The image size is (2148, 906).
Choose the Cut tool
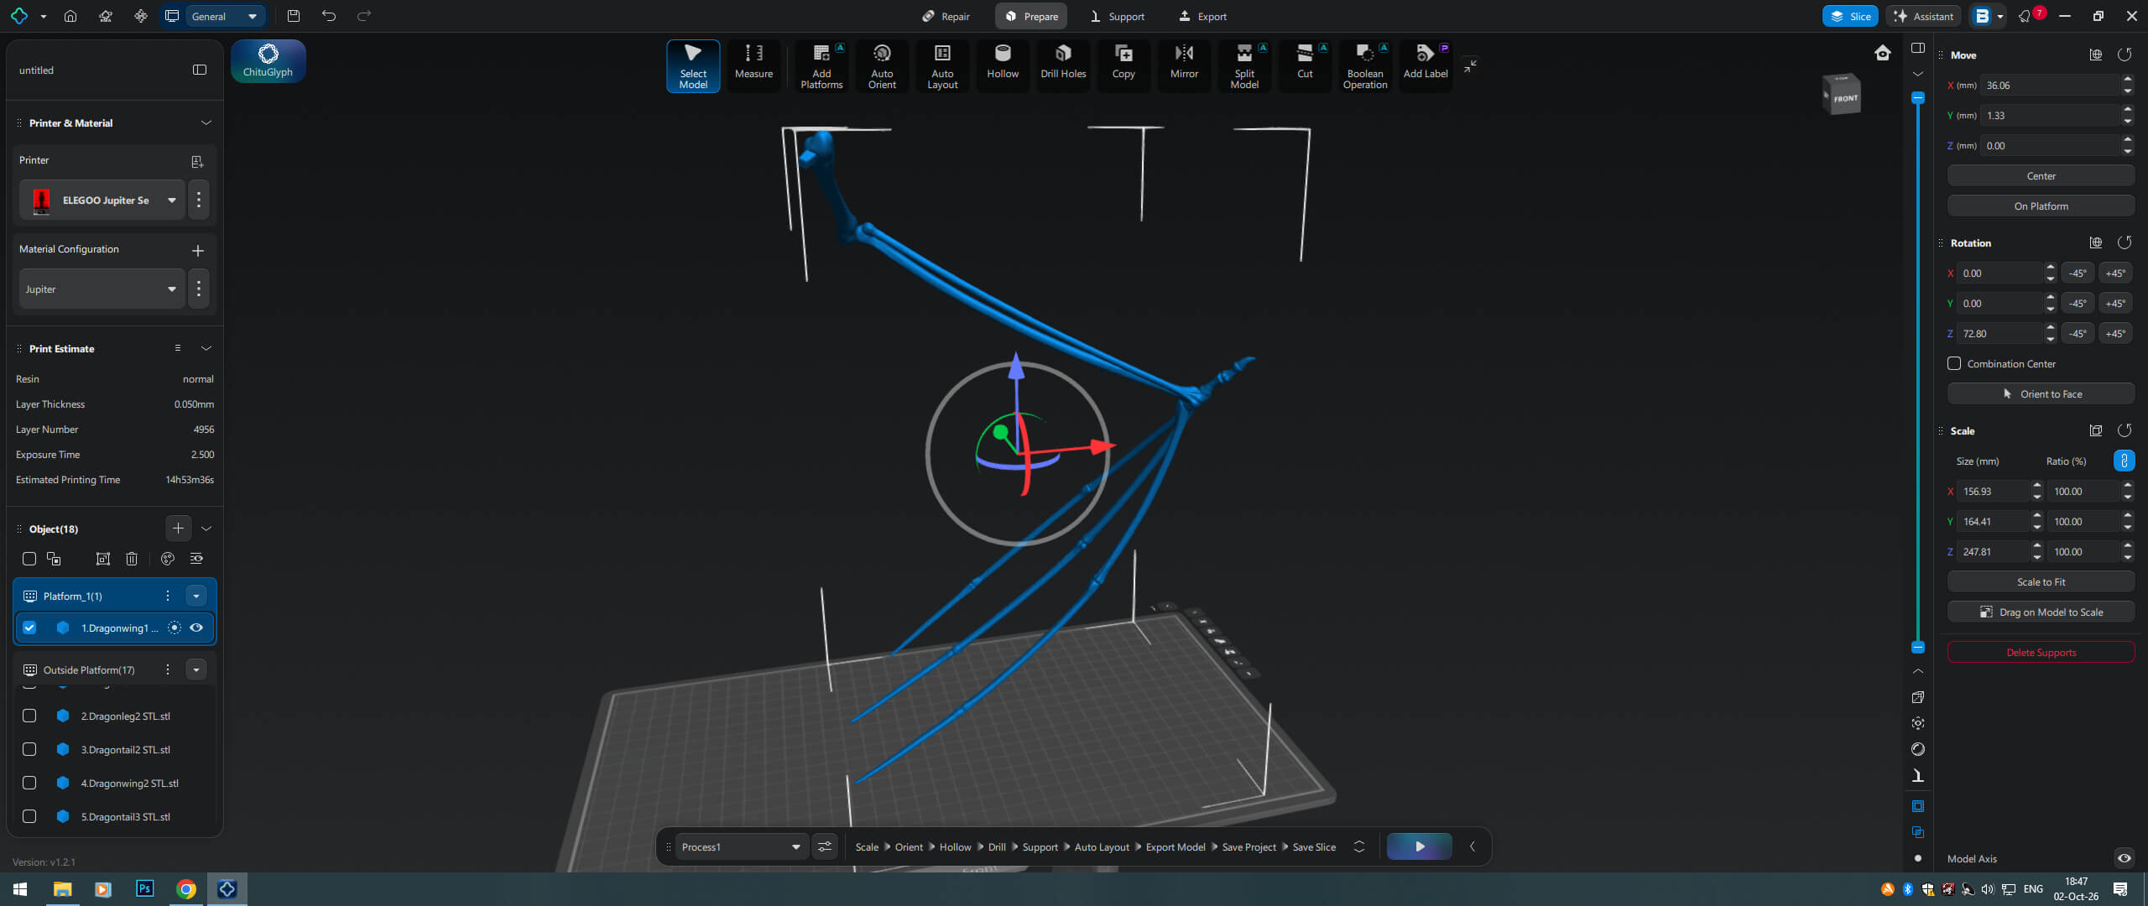(x=1304, y=65)
